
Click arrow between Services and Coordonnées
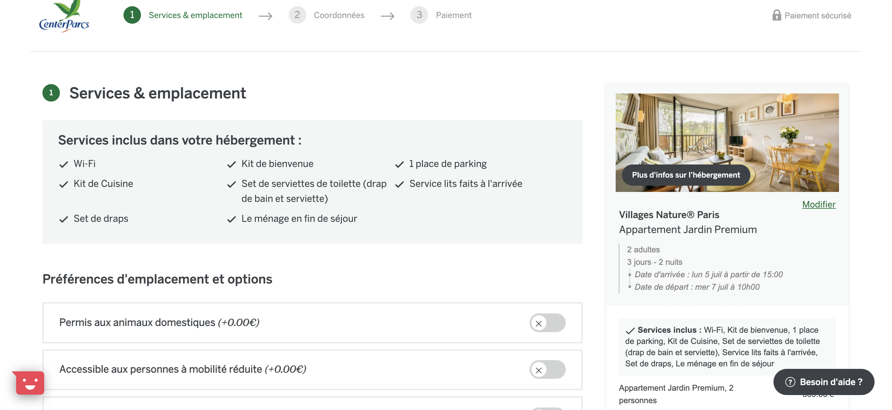pyautogui.click(x=266, y=16)
